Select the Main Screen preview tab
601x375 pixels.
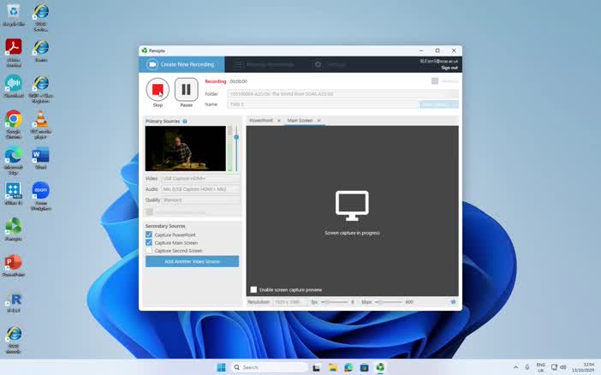300,121
